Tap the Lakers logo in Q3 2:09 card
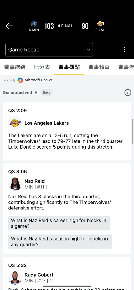Viewport: 134px width, 290px height. click(x=15, y=123)
